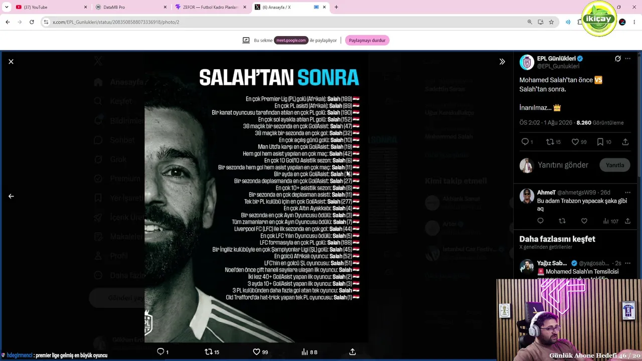
Task: Close the YouTube tab
Action: click(85, 7)
